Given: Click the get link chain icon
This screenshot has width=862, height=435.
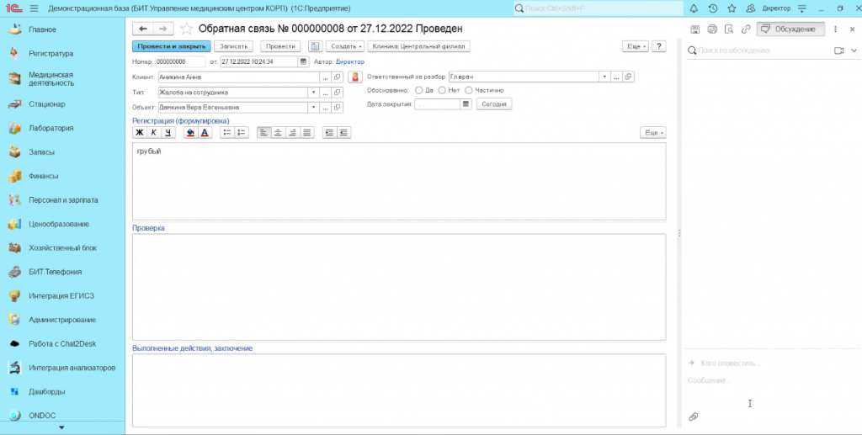Looking at the screenshot, I should (745, 29).
